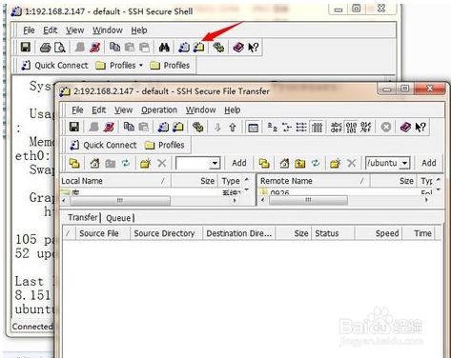Toggle Transfer view pane icon in File Transfer
The width and height of the screenshot is (451, 358).
click(253, 128)
